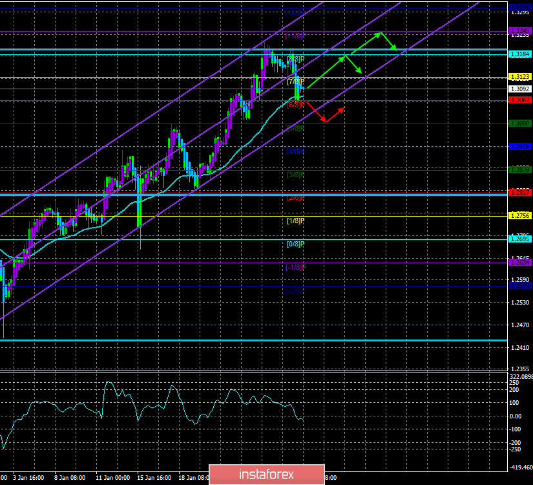Click the instaforex logo watermark
This screenshot has width=533, height=485.
pyautogui.click(x=266, y=474)
